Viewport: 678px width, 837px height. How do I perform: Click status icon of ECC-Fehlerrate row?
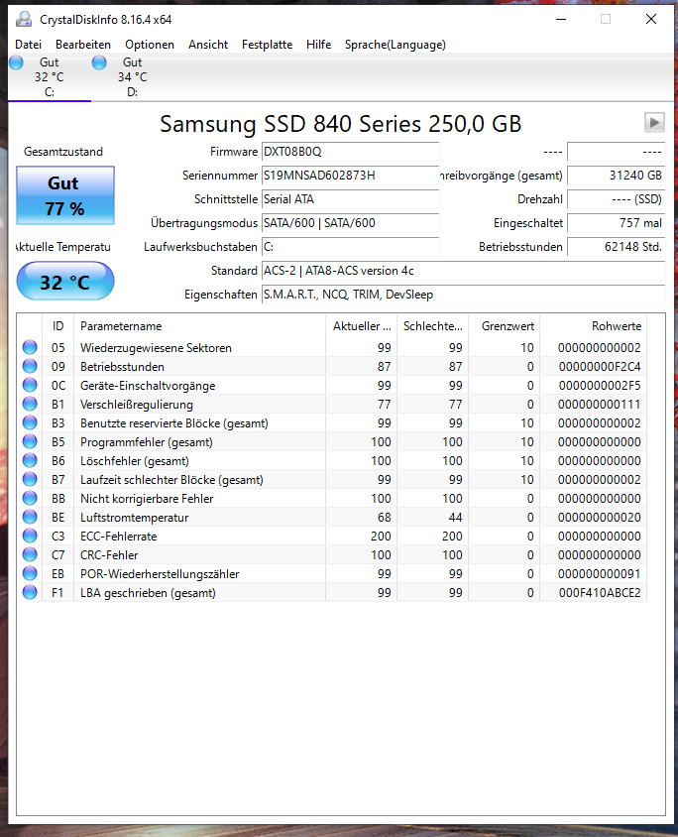click(x=30, y=536)
